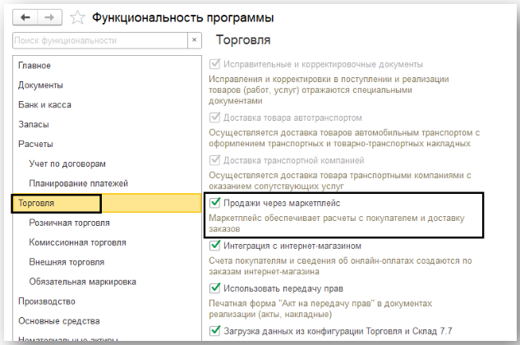Open the Главное section
This screenshot has width=520, height=345.
[35, 65]
